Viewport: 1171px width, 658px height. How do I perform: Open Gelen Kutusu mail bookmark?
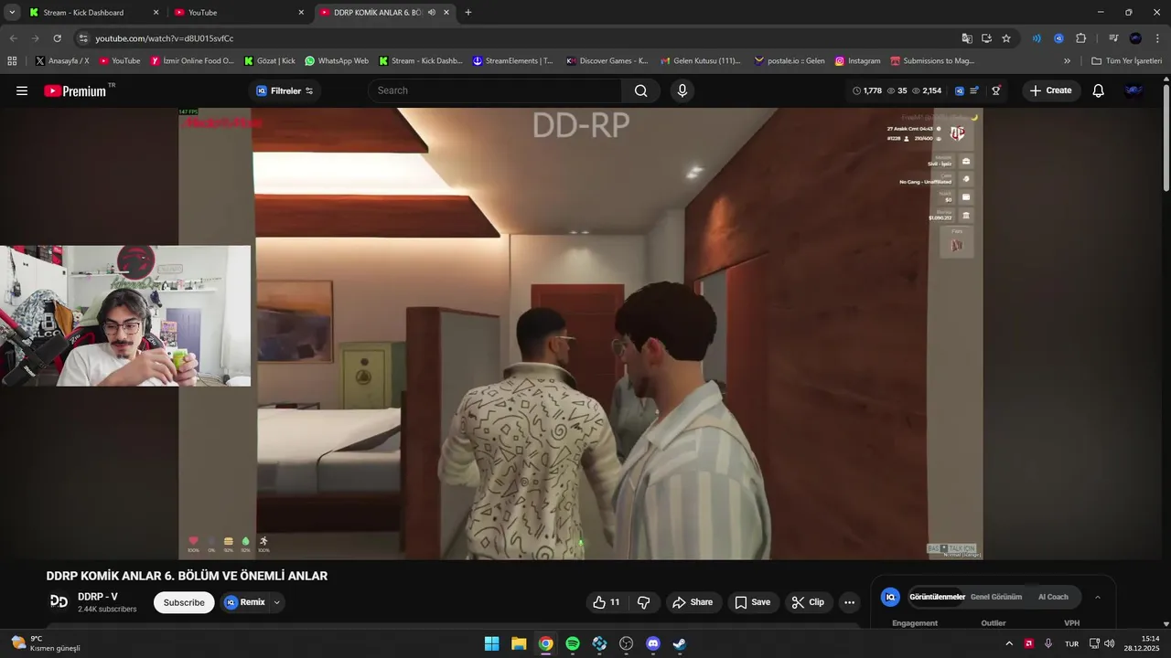point(700,61)
